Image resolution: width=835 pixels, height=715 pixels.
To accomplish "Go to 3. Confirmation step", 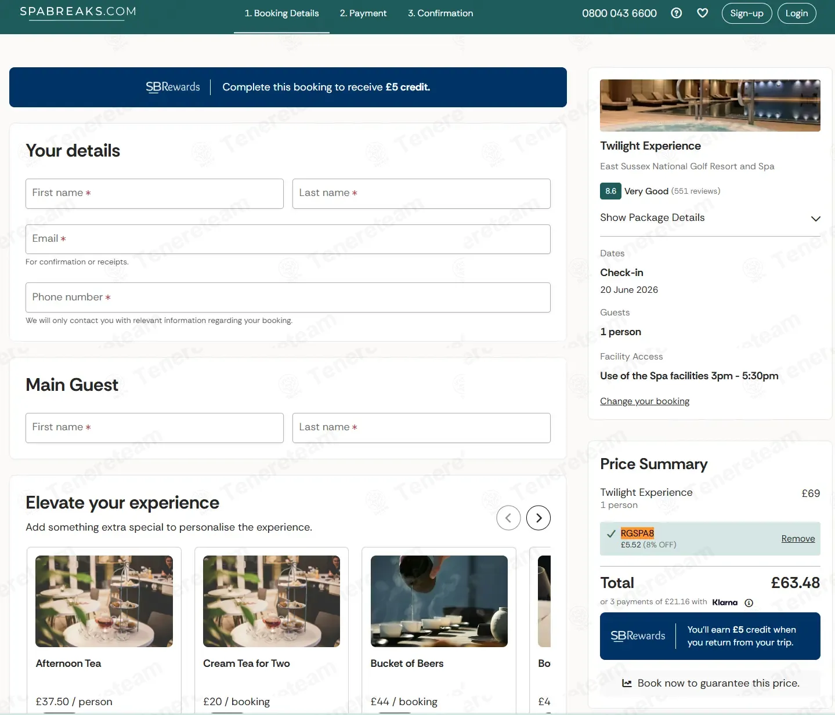I will click(x=440, y=13).
